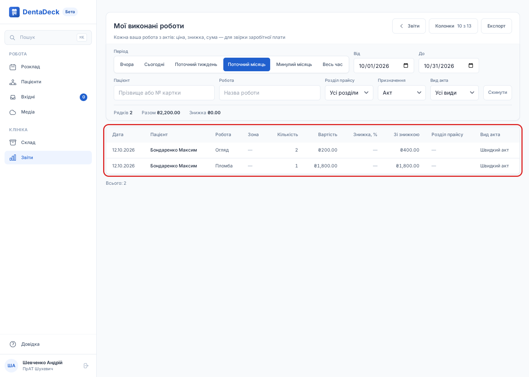Expand the Усі розділи price section dropdown
Screen dimensions: 529x377
349,93
